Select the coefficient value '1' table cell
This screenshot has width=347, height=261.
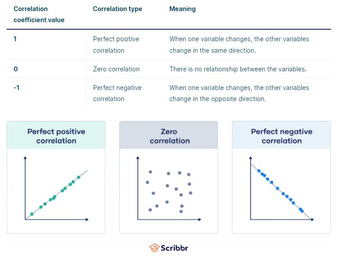tap(15, 39)
